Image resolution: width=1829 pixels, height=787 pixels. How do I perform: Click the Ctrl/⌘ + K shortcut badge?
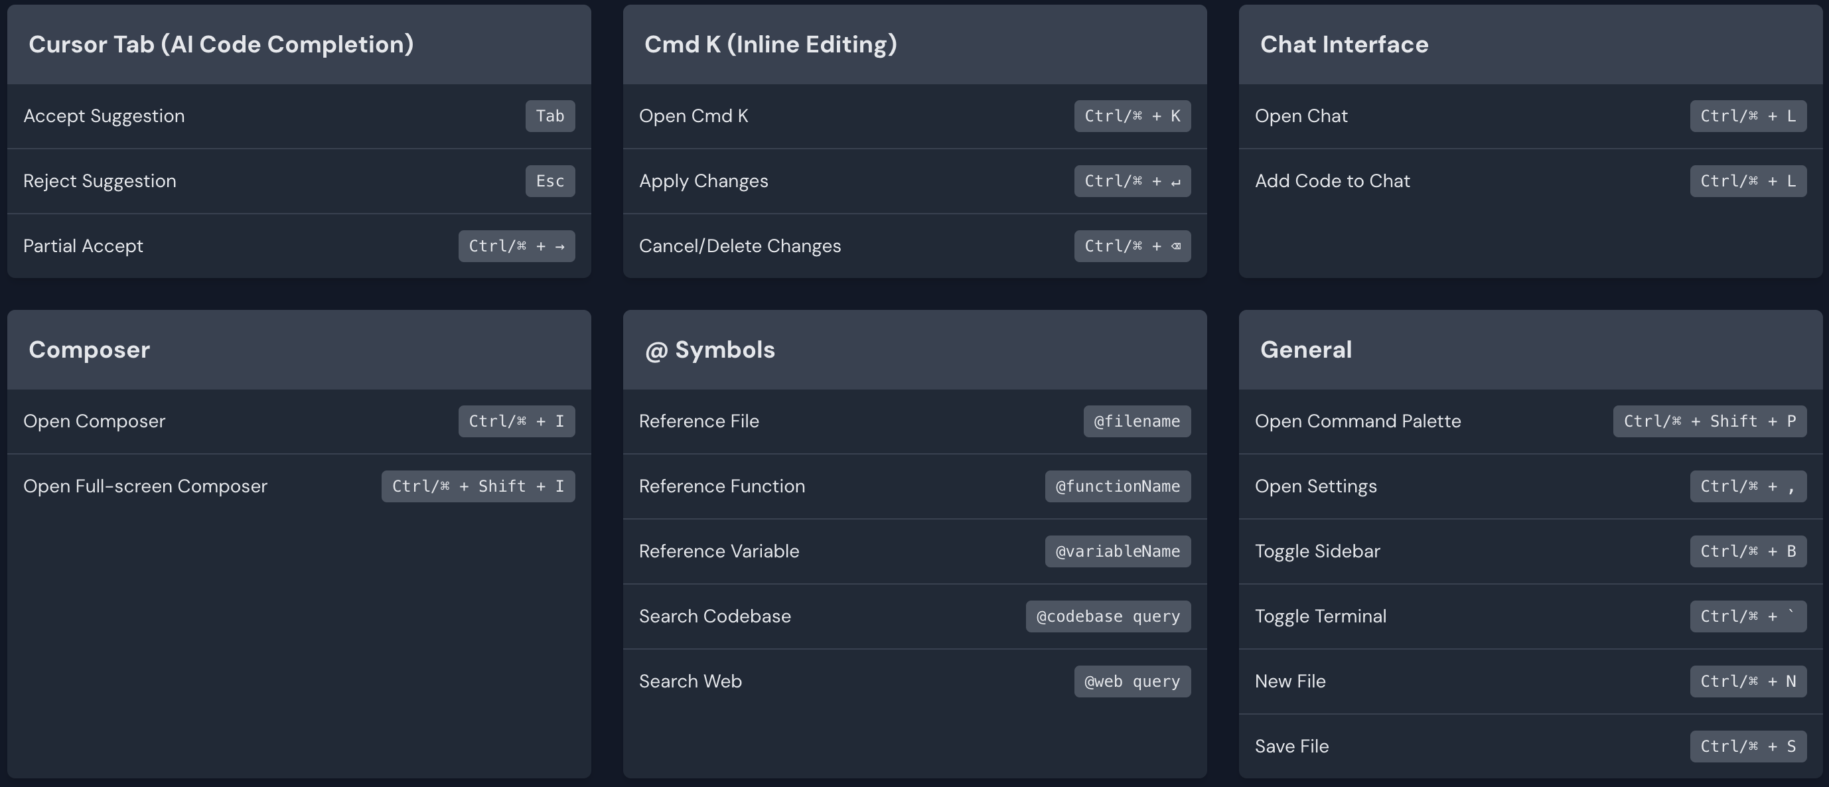click(1132, 116)
